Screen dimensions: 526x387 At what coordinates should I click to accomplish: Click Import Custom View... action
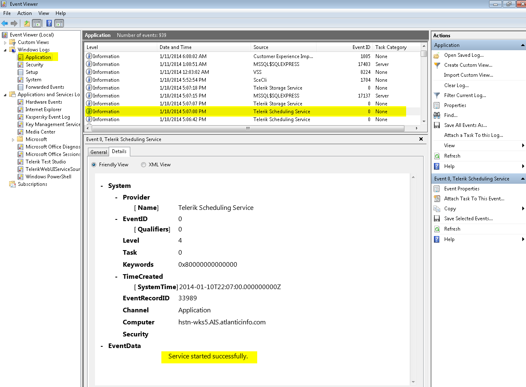click(x=469, y=75)
